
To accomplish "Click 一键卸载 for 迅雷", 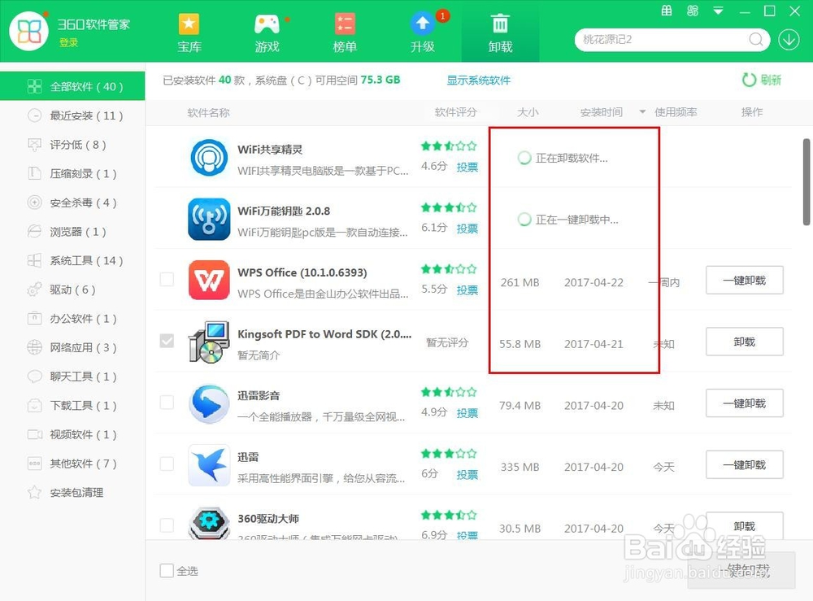I will click(x=745, y=465).
